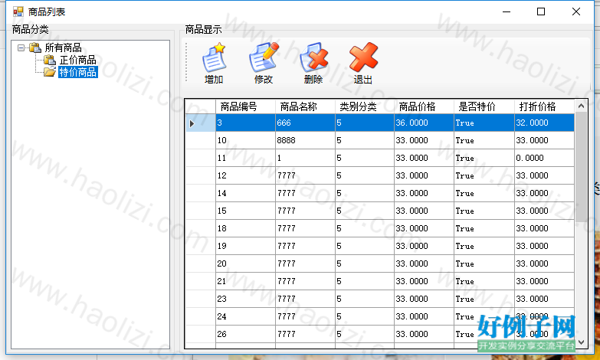The image size is (600, 360).
Task: Click the 修改 (Modify) pencil icon
Action: pos(264,57)
